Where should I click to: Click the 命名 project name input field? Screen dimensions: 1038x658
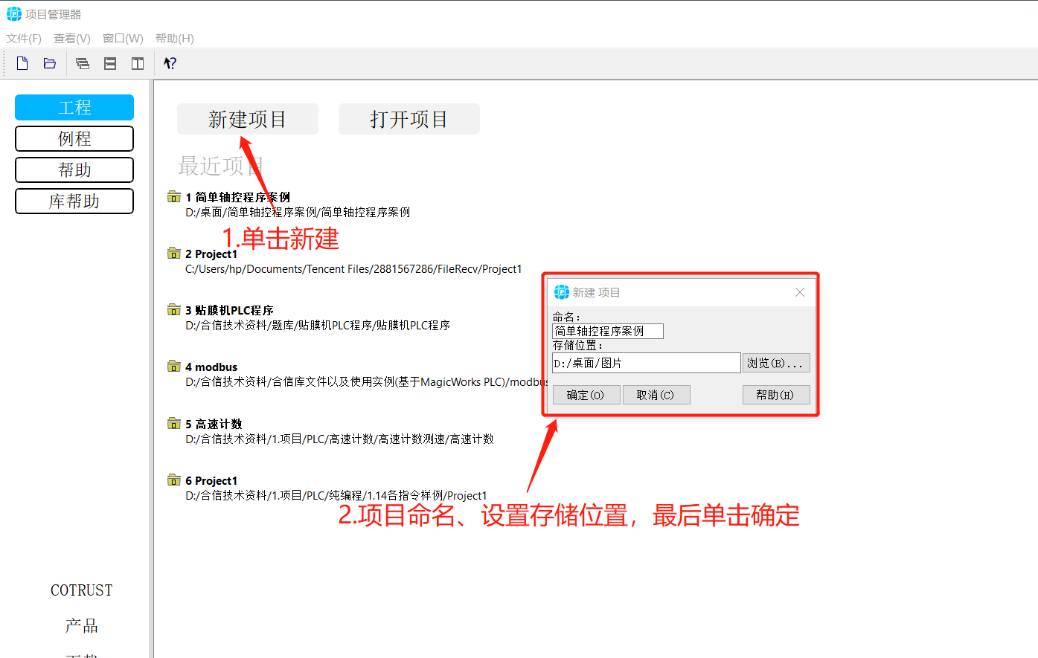coord(607,331)
